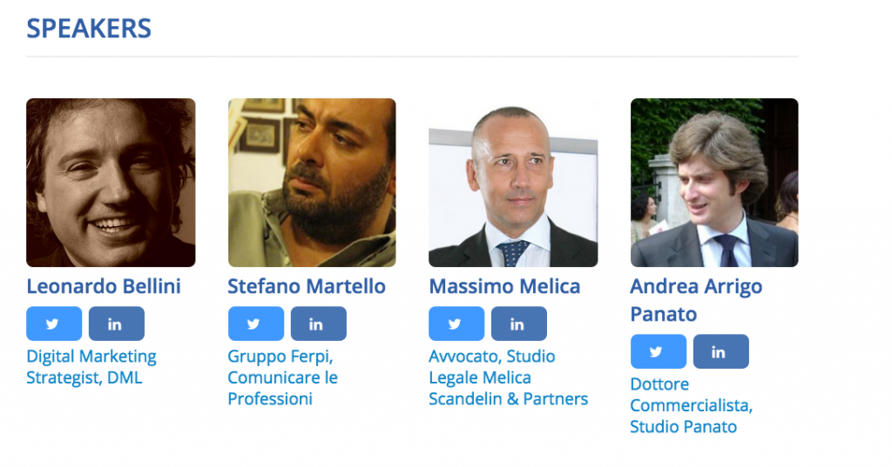
Task: Click Stefano Martello's LinkedIn icon button
Action: tap(319, 324)
